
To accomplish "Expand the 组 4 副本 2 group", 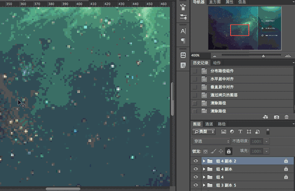I will pos(204,161).
